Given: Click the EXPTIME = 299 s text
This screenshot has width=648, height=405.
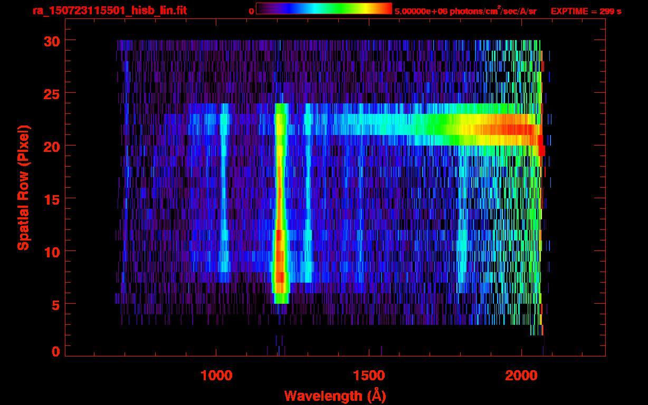Looking at the screenshot, I should (585, 11).
